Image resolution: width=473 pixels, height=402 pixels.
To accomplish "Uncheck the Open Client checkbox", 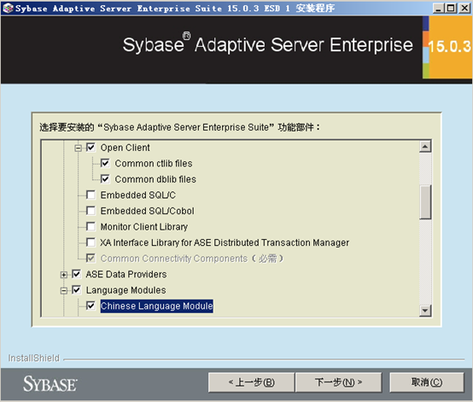I will click(91, 148).
